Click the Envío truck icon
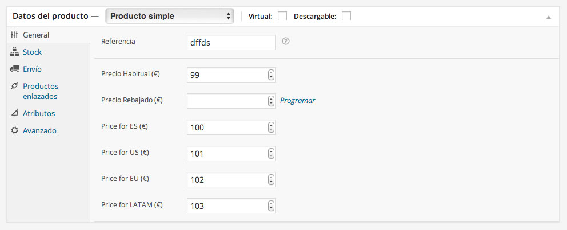Screen dimensions: 567x230 pos(14,69)
